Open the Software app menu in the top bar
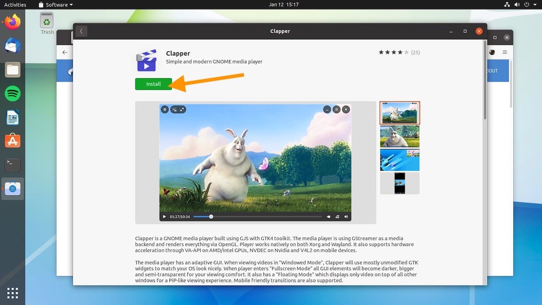 click(55, 5)
